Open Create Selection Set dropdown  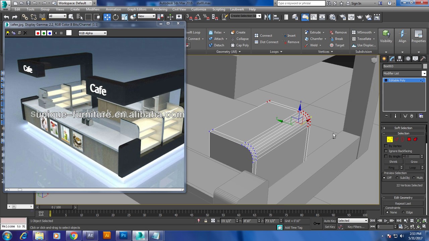coord(246,16)
